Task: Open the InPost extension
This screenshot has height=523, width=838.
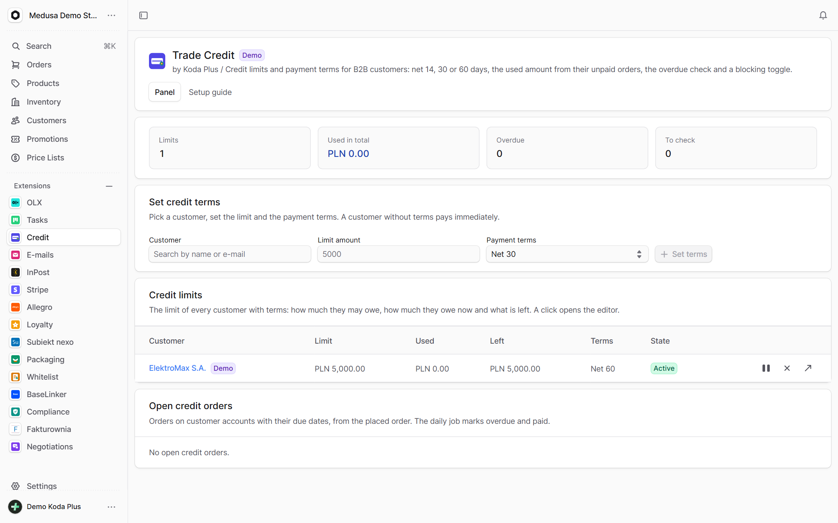Action: pyautogui.click(x=64, y=272)
